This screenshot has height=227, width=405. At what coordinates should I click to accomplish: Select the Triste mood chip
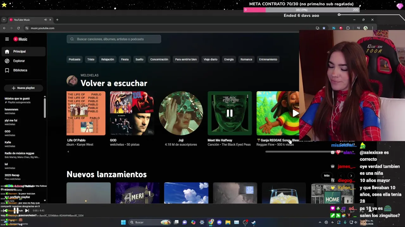point(91,59)
